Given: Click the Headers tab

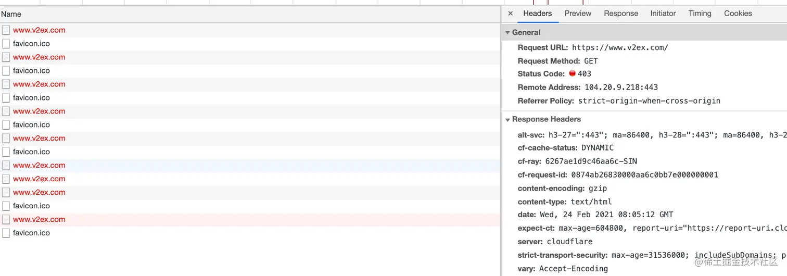Looking at the screenshot, I should pyautogui.click(x=537, y=14).
